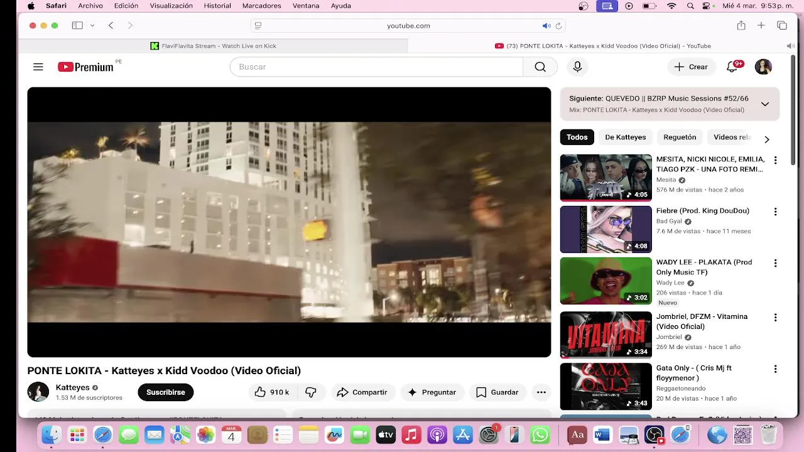Save video with Guardar button
Screen dimensions: 804x452
tap(497, 392)
